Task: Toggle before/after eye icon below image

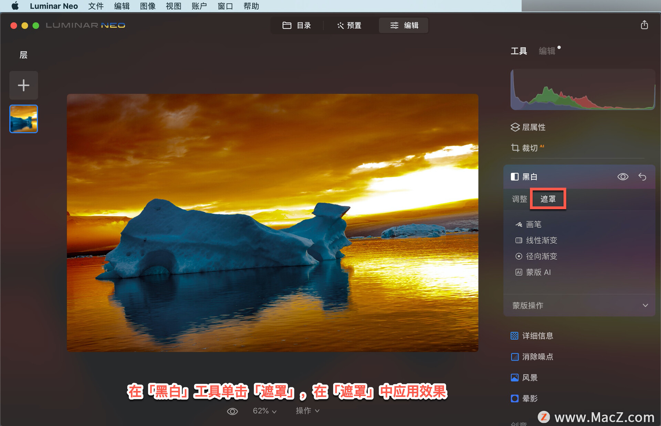Action: [232, 411]
